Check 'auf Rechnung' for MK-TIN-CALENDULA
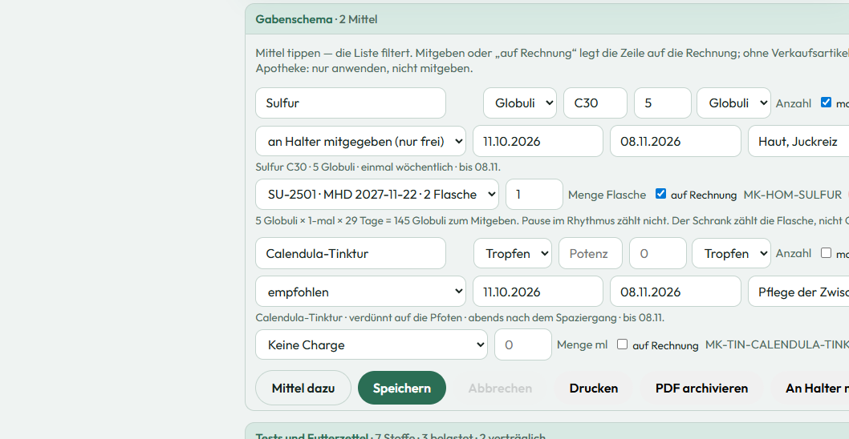849x439 pixels. click(622, 344)
